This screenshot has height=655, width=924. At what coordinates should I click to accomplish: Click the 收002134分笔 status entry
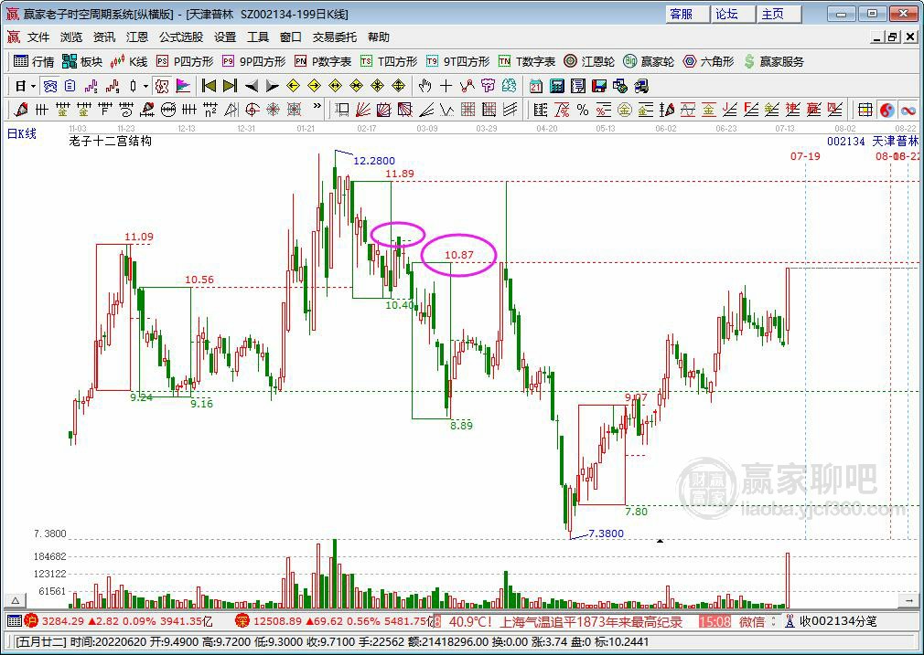click(831, 621)
